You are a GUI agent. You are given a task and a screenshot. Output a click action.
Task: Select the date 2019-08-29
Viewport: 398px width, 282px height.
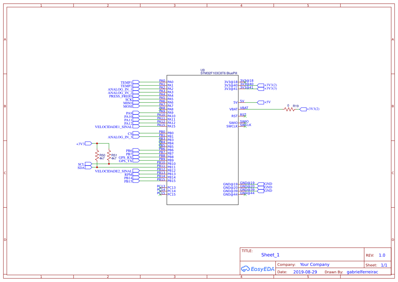[x=305, y=272]
